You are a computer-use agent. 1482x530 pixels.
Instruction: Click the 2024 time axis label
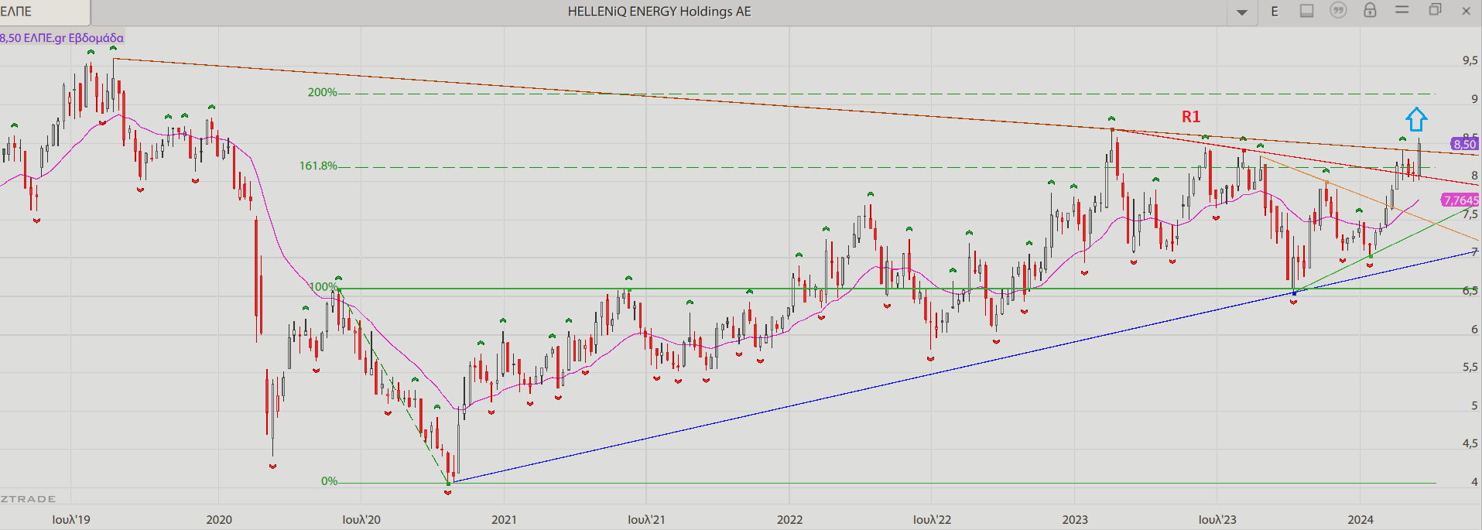[x=1360, y=519]
